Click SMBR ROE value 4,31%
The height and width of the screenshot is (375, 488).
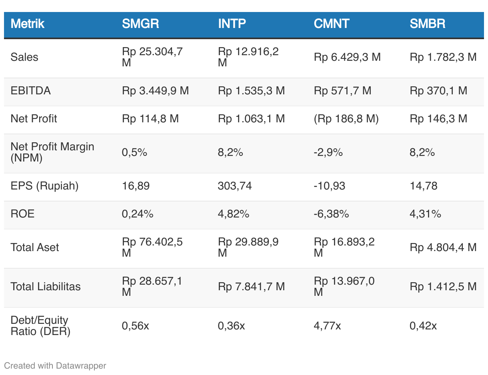pyautogui.click(x=425, y=214)
